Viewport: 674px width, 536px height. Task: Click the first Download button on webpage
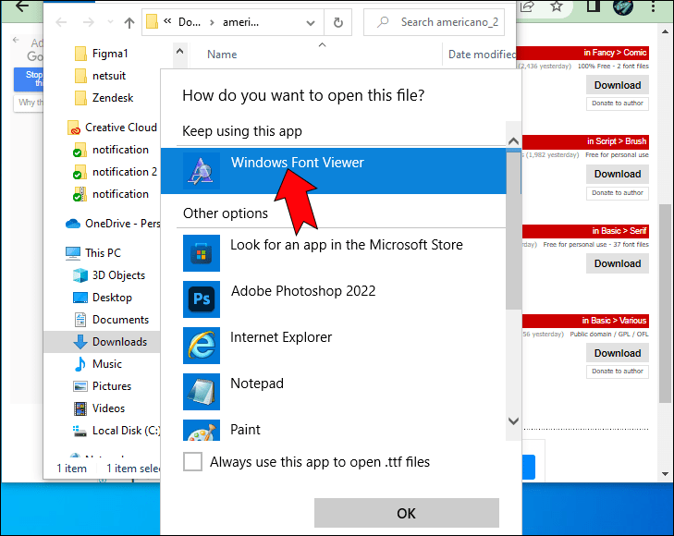click(618, 85)
